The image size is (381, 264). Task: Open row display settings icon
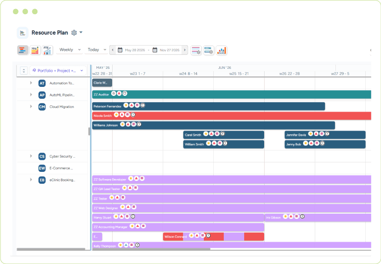pos(196,50)
